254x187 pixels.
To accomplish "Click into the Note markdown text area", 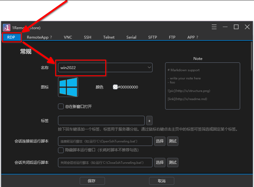I will [x=202, y=86].
